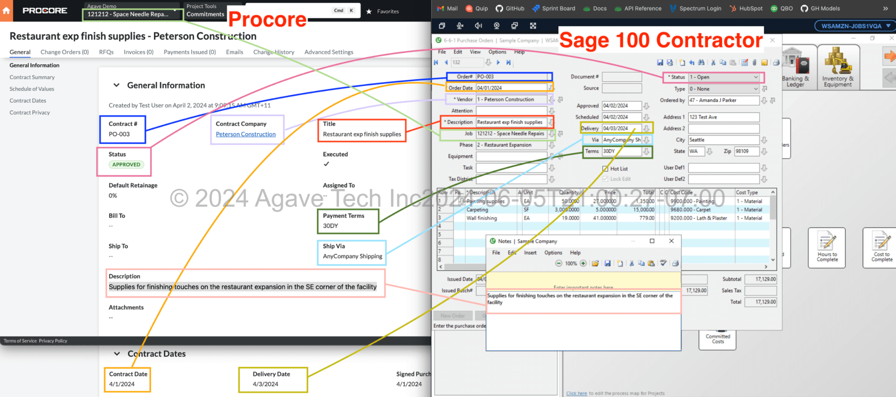Viewport: 896px width, 397px height.
Task: Click the Copy icon in Purchase Orders toolbar
Action: coord(723,62)
